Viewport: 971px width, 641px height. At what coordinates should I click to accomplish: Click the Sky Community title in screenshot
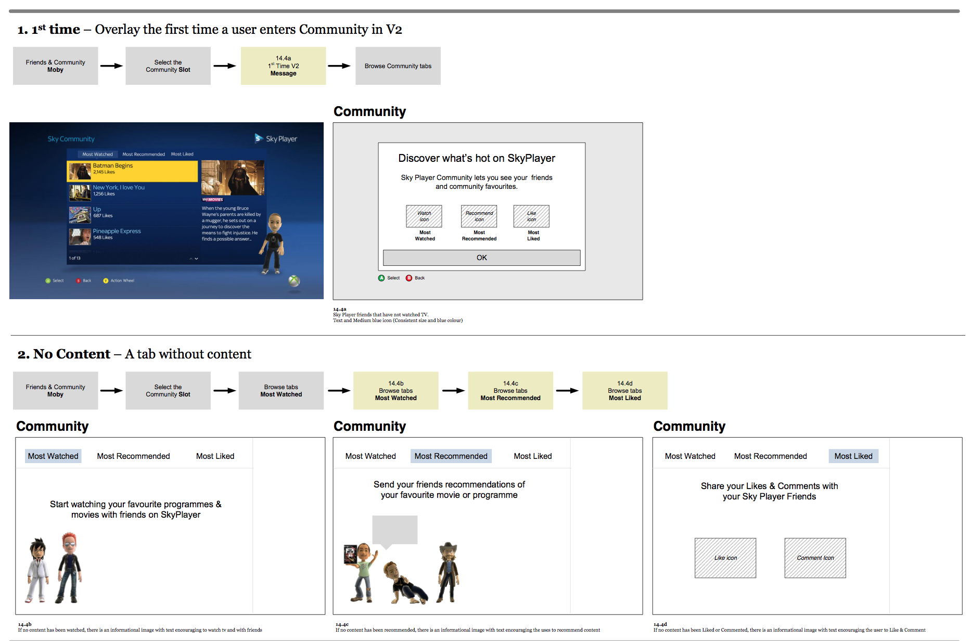[71, 139]
